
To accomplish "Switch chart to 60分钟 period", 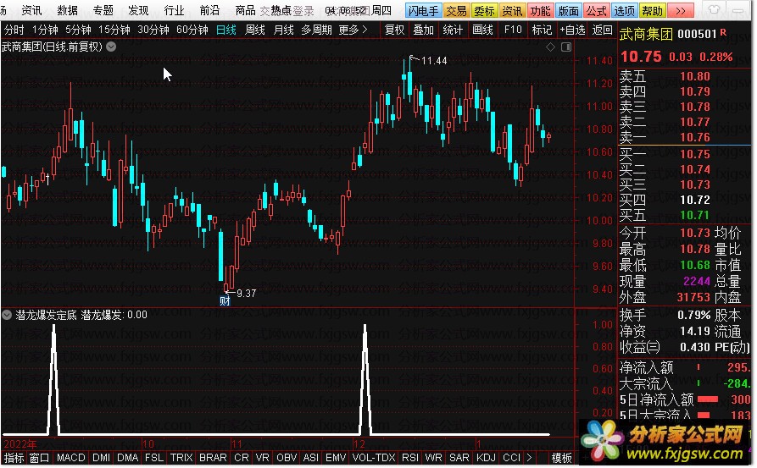I will pyautogui.click(x=192, y=30).
